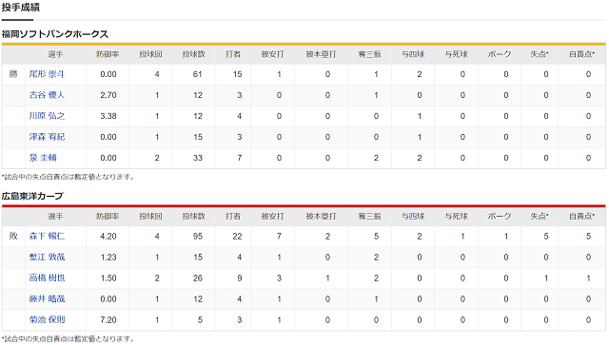Click 選手 header in Carp table
This screenshot has height=345, width=609.
point(55,216)
